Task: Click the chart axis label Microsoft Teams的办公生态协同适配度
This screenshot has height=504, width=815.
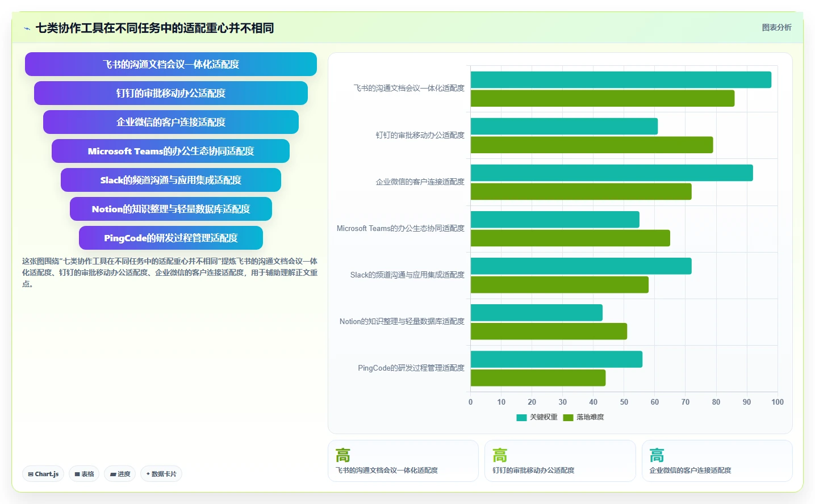Action: [x=400, y=228]
